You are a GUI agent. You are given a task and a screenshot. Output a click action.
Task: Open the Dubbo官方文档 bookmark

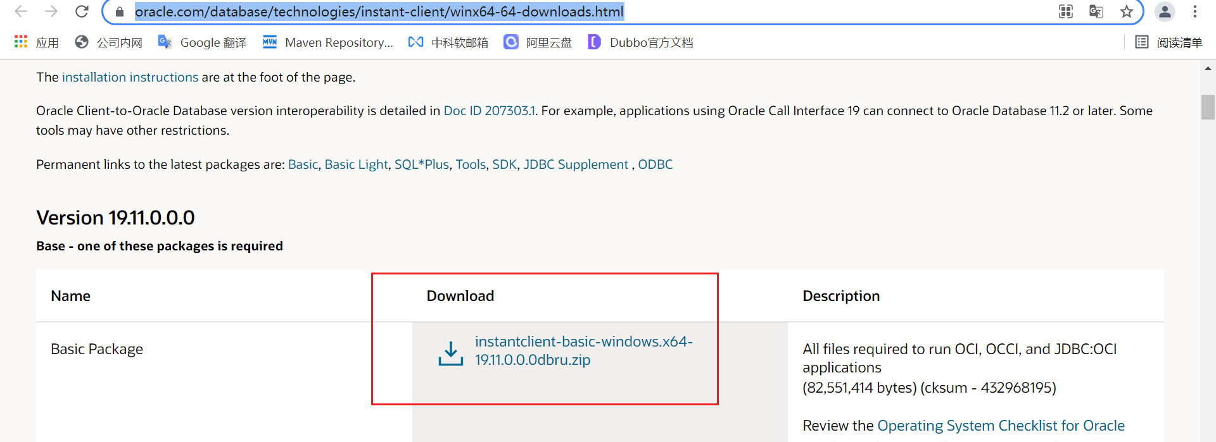pyautogui.click(x=640, y=42)
